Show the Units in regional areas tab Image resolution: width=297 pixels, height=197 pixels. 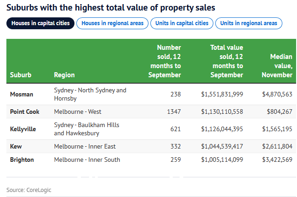coord(249,23)
